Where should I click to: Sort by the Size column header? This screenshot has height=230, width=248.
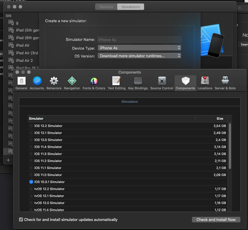coord(212,119)
